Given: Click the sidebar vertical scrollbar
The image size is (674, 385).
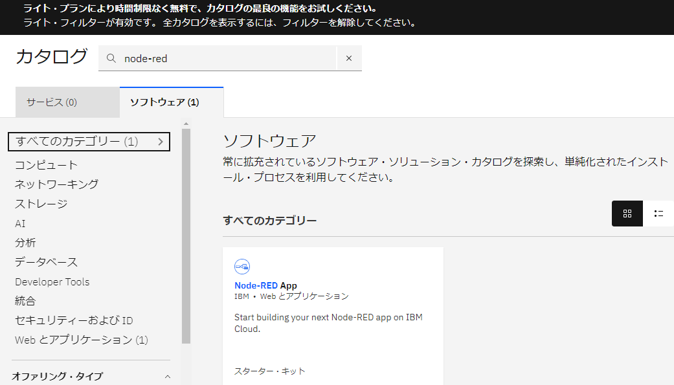Looking at the screenshot, I should coord(186,236).
